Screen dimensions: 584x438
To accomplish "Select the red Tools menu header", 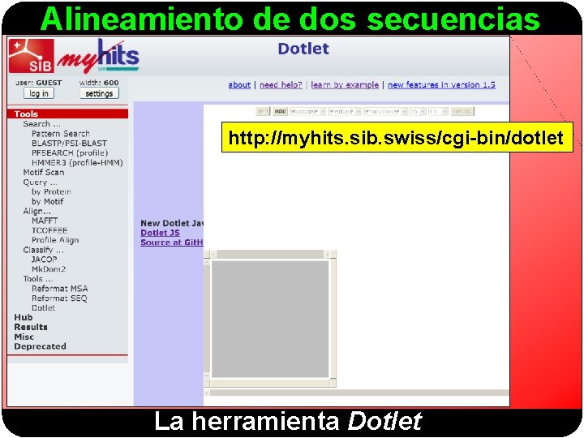I will [68, 114].
